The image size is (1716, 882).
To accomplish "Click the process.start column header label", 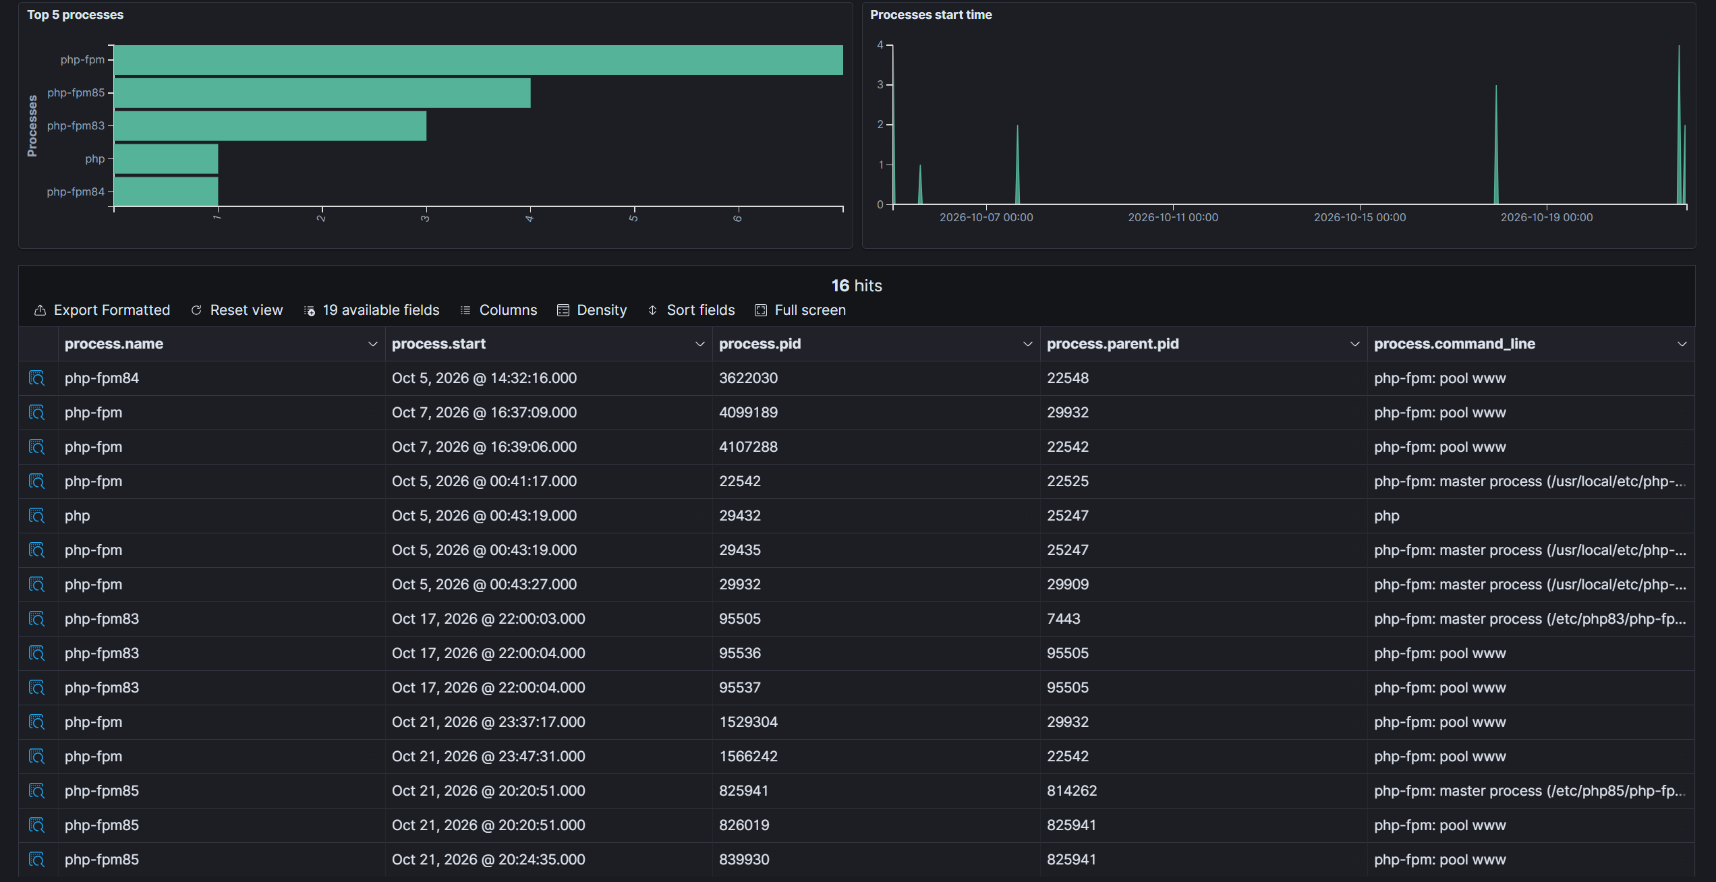I will pos(438,345).
